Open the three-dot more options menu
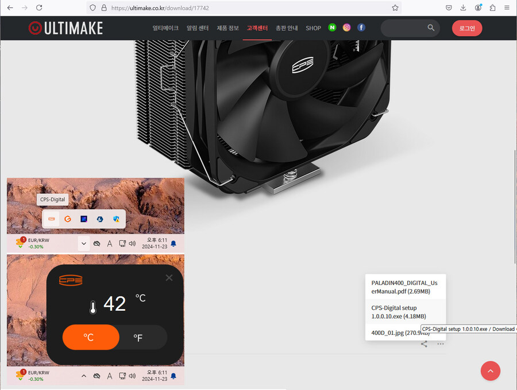Viewport: 517px width, 390px height. [440, 344]
